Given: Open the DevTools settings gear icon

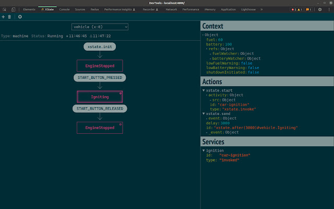Looking at the screenshot, I should [320, 9].
